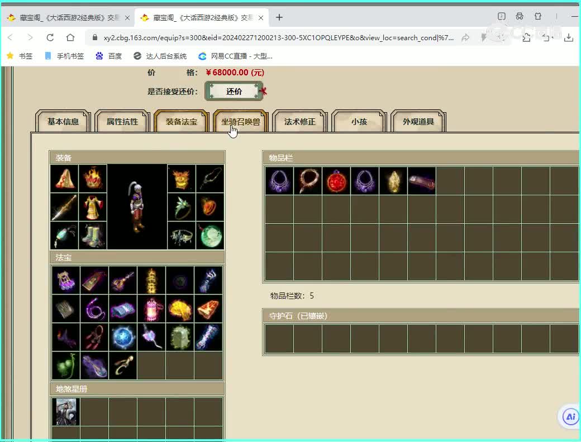Screen dimensions: 581x442
Task: Inspect the purple bell chime talisman icon
Action: 66,280
